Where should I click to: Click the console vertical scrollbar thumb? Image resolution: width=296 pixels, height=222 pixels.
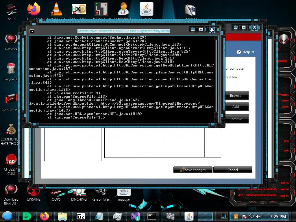(216, 114)
